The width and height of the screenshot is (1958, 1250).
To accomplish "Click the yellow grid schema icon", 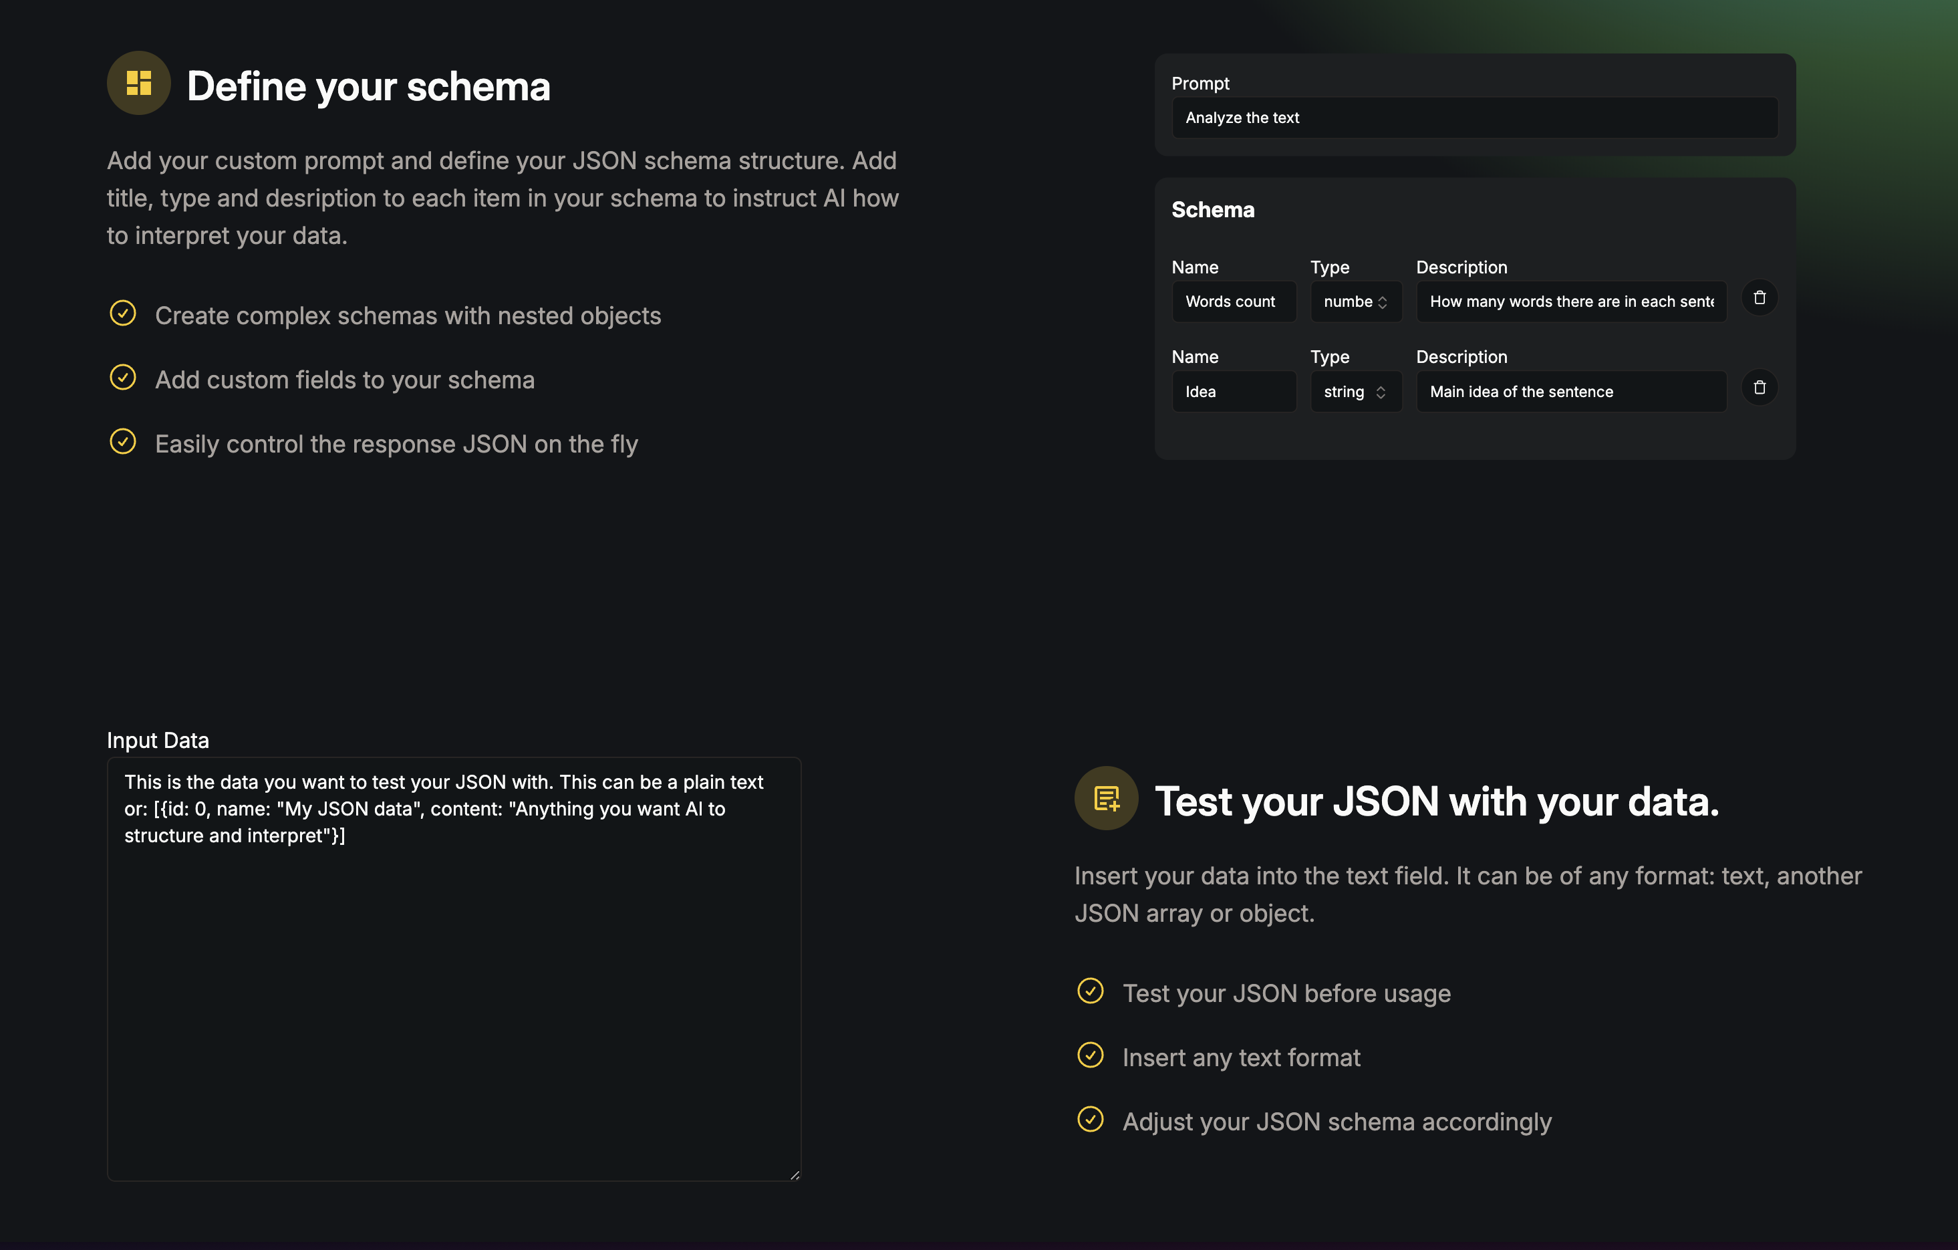I will [138, 83].
